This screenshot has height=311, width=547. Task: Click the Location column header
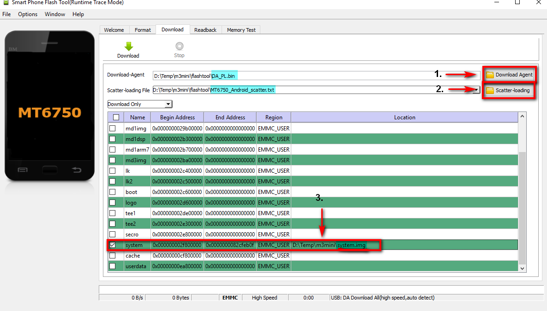pos(404,117)
